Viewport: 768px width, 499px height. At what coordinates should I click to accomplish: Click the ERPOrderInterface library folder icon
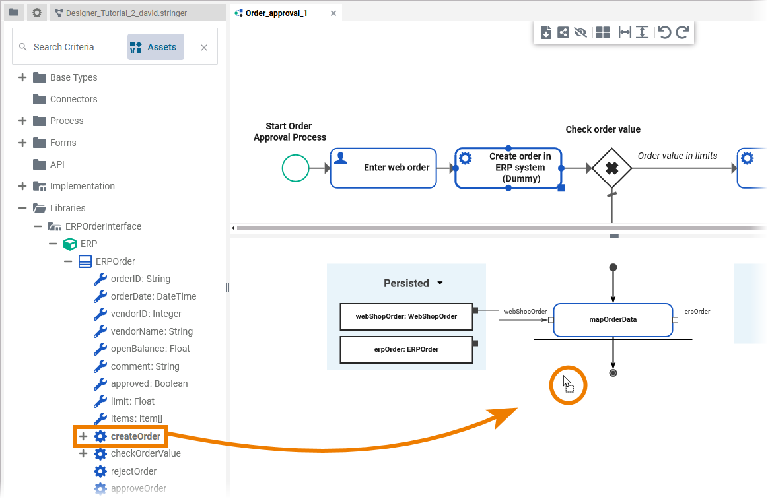click(54, 226)
